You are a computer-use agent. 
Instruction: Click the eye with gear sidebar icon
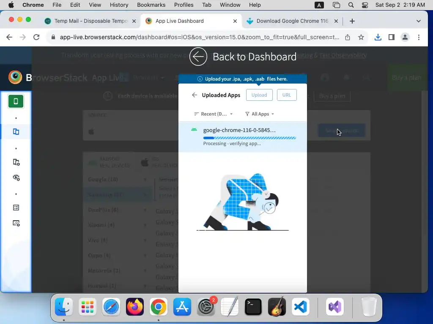(x=16, y=178)
